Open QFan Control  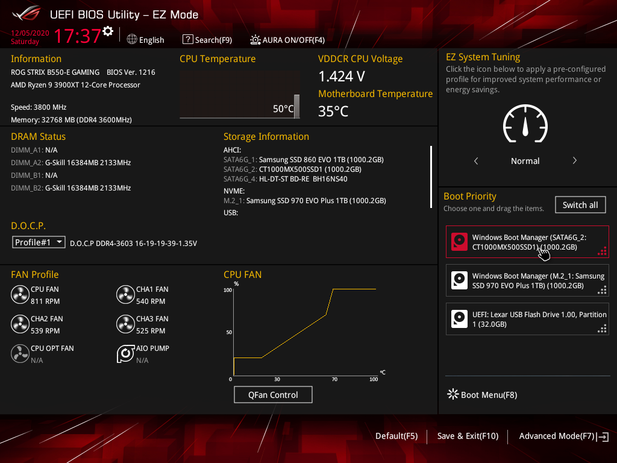(273, 394)
